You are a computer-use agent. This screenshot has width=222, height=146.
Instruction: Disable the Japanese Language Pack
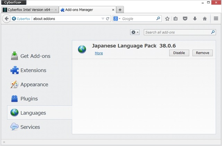(179, 53)
